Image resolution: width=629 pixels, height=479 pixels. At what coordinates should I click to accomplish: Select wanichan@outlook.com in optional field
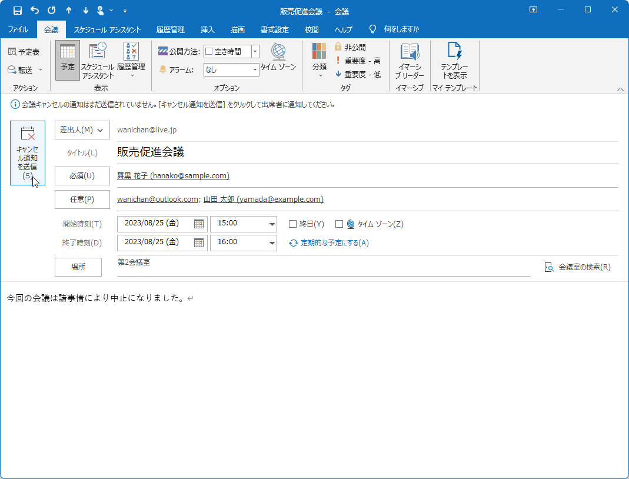pos(158,199)
